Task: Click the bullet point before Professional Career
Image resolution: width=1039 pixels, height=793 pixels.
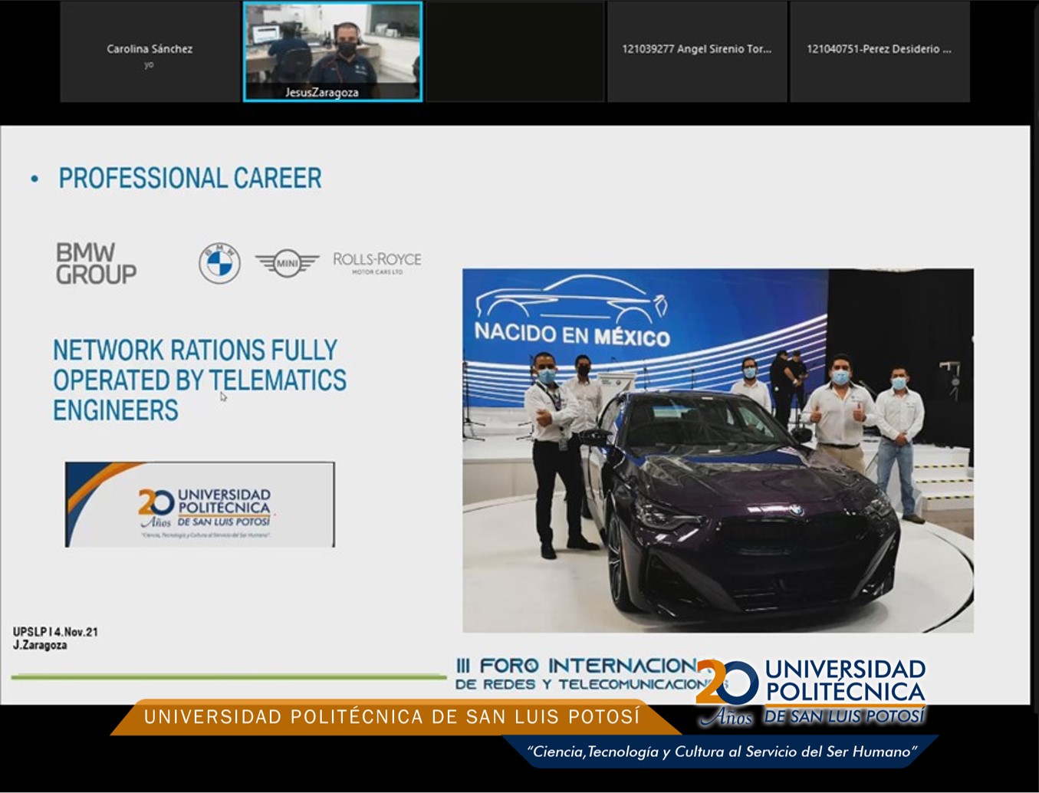Action: click(35, 179)
